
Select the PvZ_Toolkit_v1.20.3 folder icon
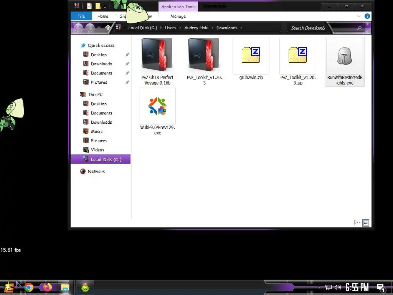click(204, 55)
